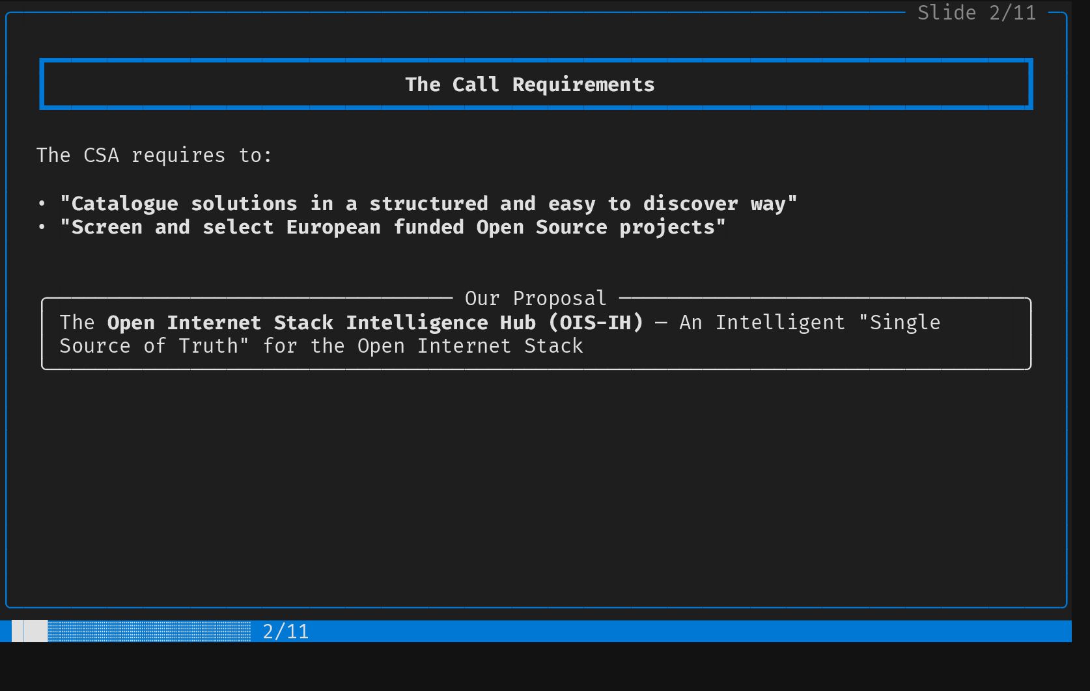Click the second bullet point marker
The height and width of the screenshot is (691, 1090).
[x=42, y=227]
